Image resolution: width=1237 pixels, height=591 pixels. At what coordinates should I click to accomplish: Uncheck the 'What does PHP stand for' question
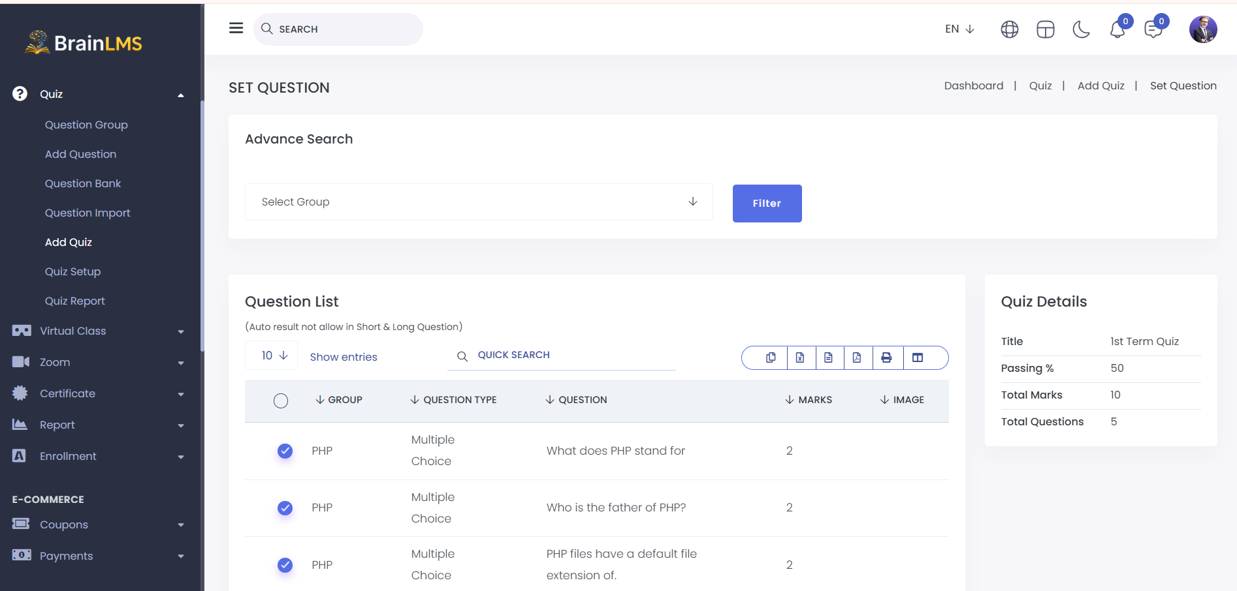(x=285, y=451)
